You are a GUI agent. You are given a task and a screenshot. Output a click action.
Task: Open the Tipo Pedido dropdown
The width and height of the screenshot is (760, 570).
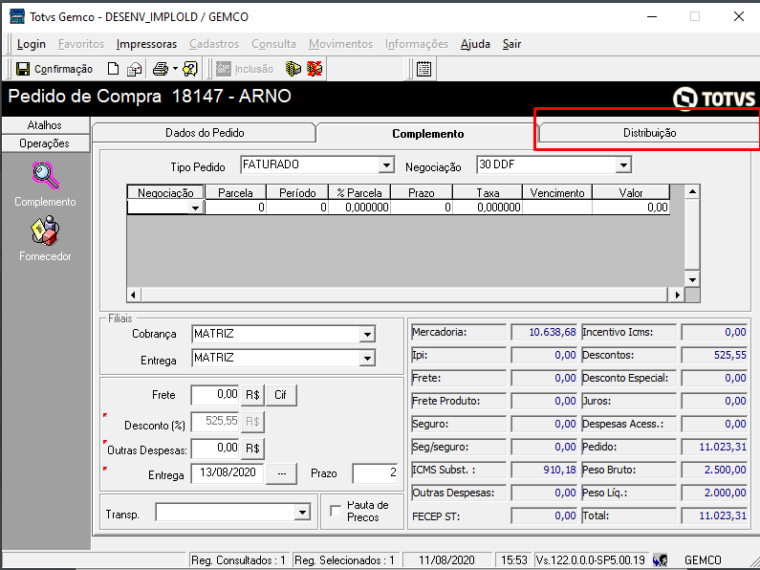click(386, 165)
